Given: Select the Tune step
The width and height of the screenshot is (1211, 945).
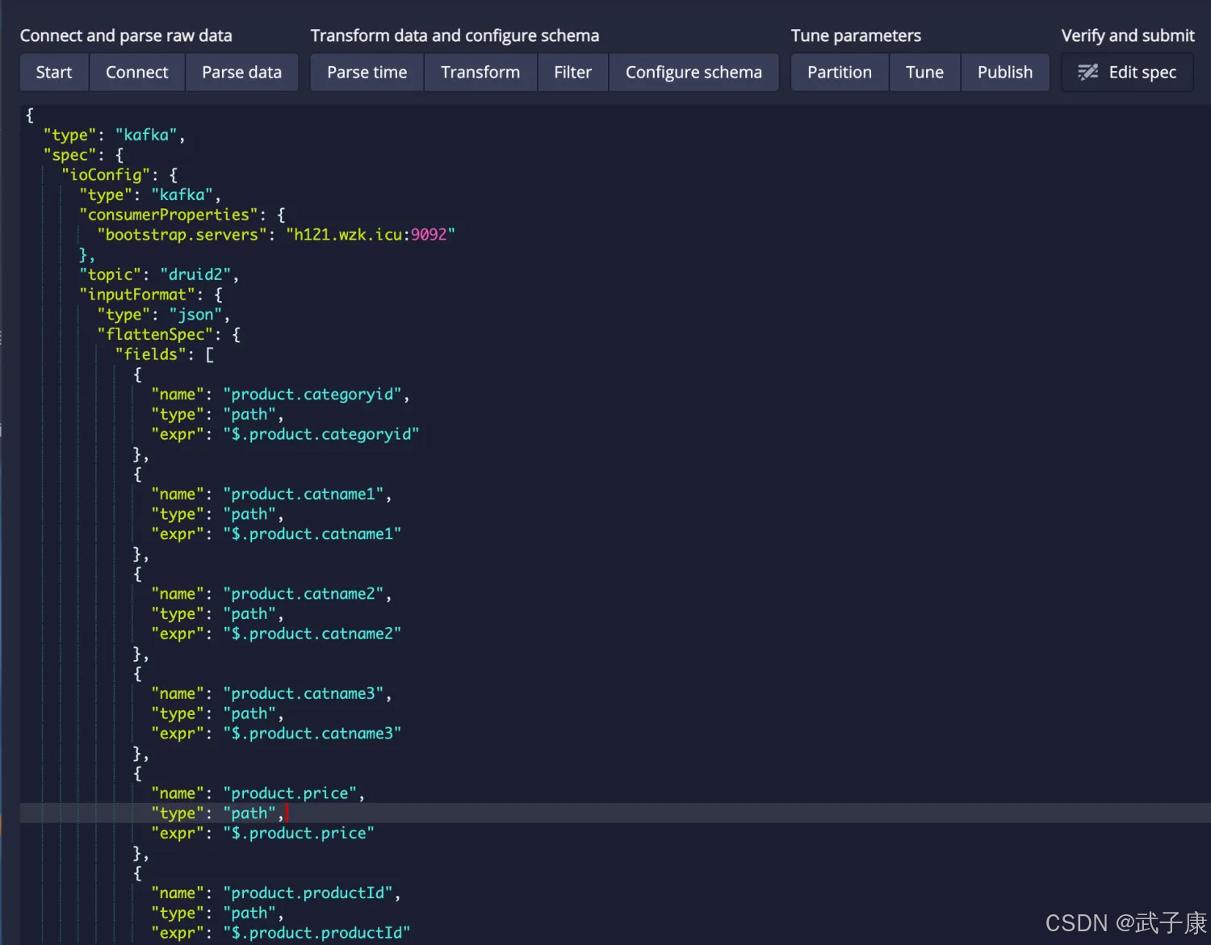Looking at the screenshot, I should 924,73.
